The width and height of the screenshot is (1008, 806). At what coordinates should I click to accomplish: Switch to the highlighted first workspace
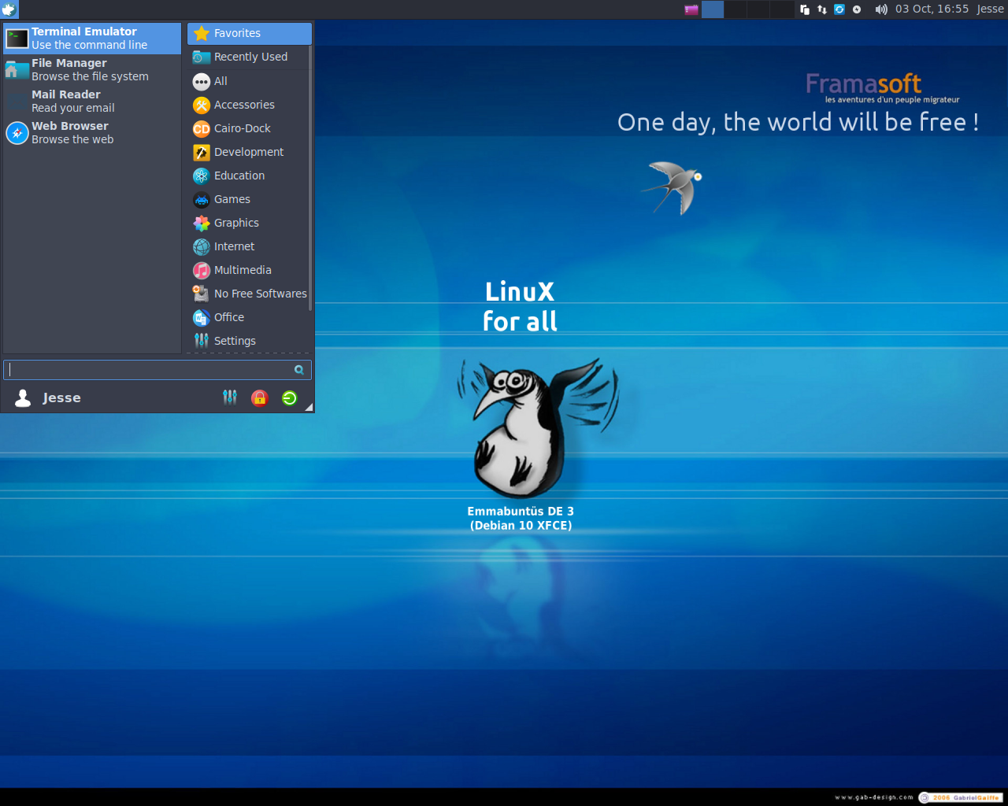(x=713, y=9)
